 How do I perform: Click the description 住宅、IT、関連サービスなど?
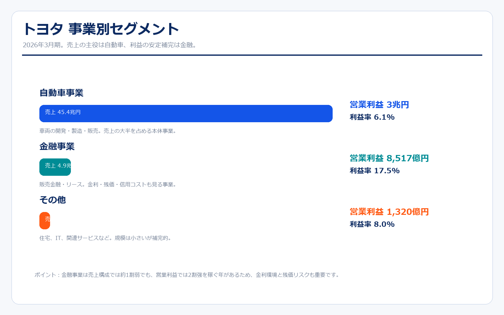(106, 238)
